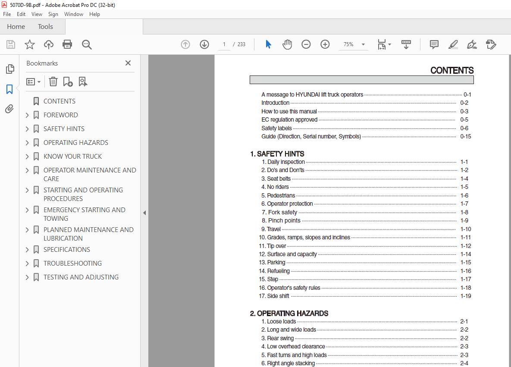Open the View menu
Viewport: 511px width, 367px height.
pos(37,14)
